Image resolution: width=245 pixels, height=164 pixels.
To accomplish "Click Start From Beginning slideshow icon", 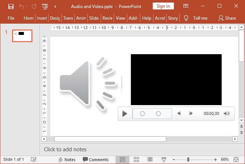I will click(45, 6).
